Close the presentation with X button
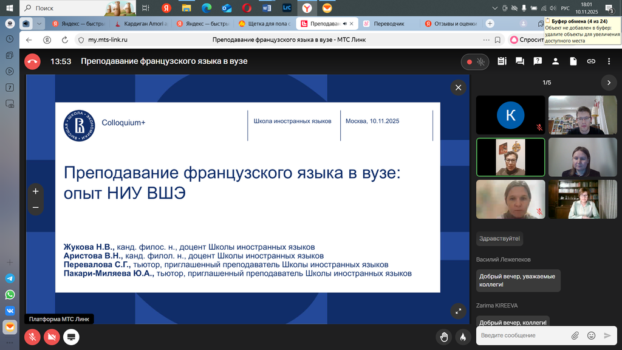The height and width of the screenshot is (350, 622). [x=458, y=88]
